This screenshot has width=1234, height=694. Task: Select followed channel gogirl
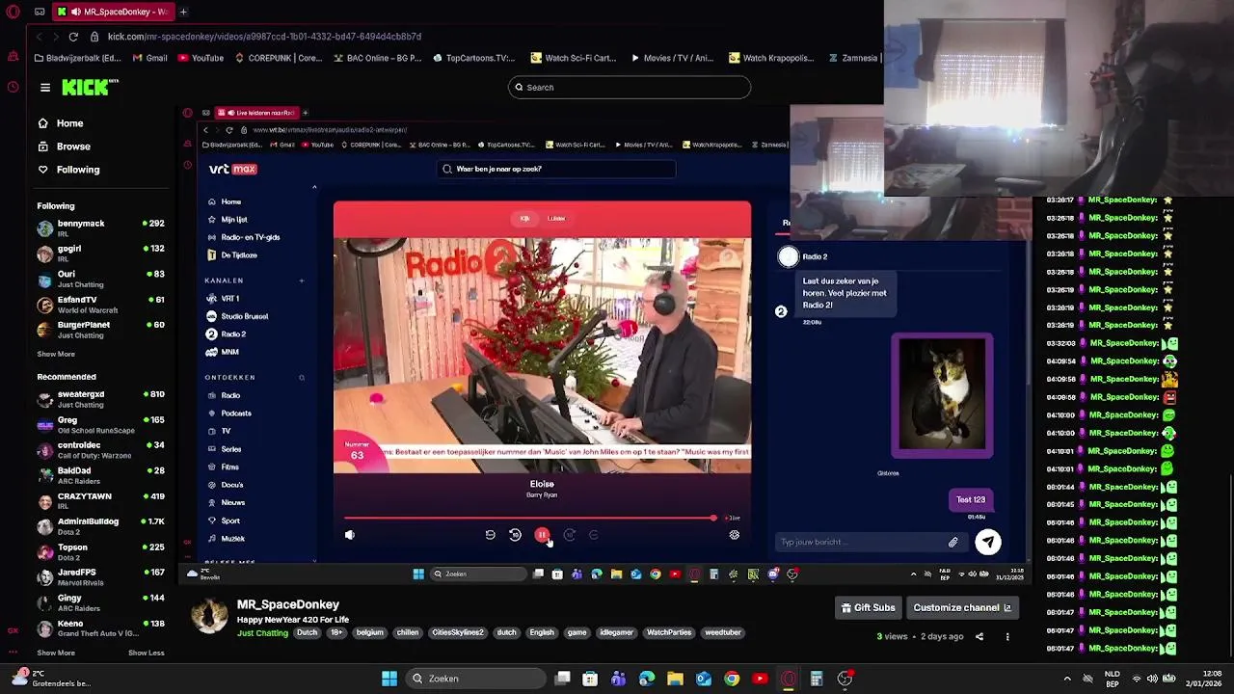(100, 254)
